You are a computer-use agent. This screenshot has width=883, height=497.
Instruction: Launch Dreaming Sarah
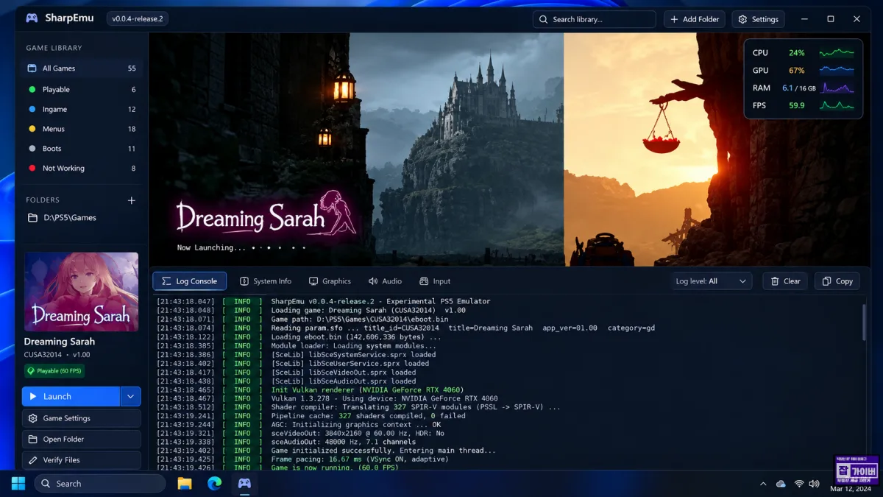tap(71, 396)
